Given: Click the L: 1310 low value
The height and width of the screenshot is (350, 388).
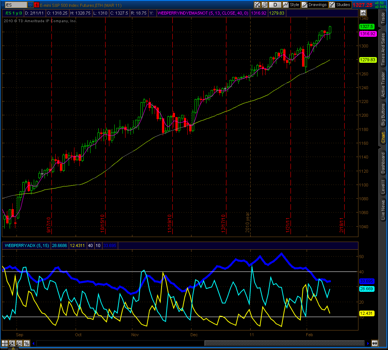Looking at the screenshot, I should 100,13.
